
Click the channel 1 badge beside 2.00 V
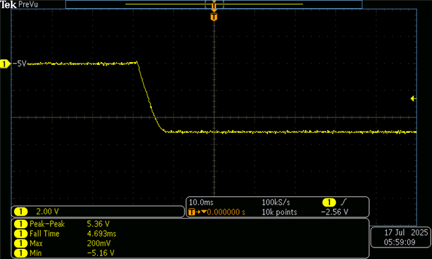point(21,212)
